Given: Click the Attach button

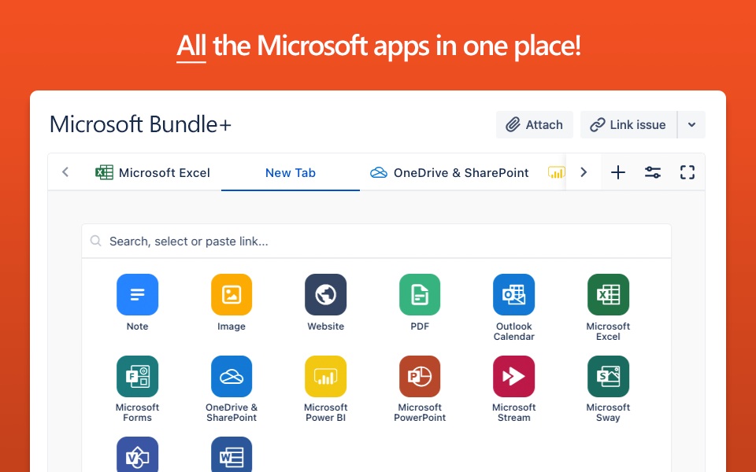Looking at the screenshot, I should [535, 125].
